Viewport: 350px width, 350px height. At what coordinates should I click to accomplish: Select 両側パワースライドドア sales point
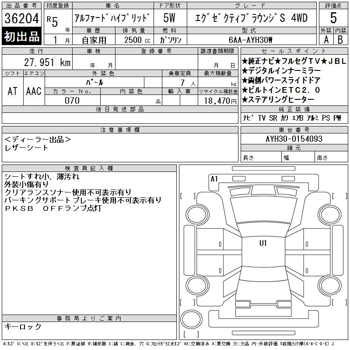tap(281, 80)
